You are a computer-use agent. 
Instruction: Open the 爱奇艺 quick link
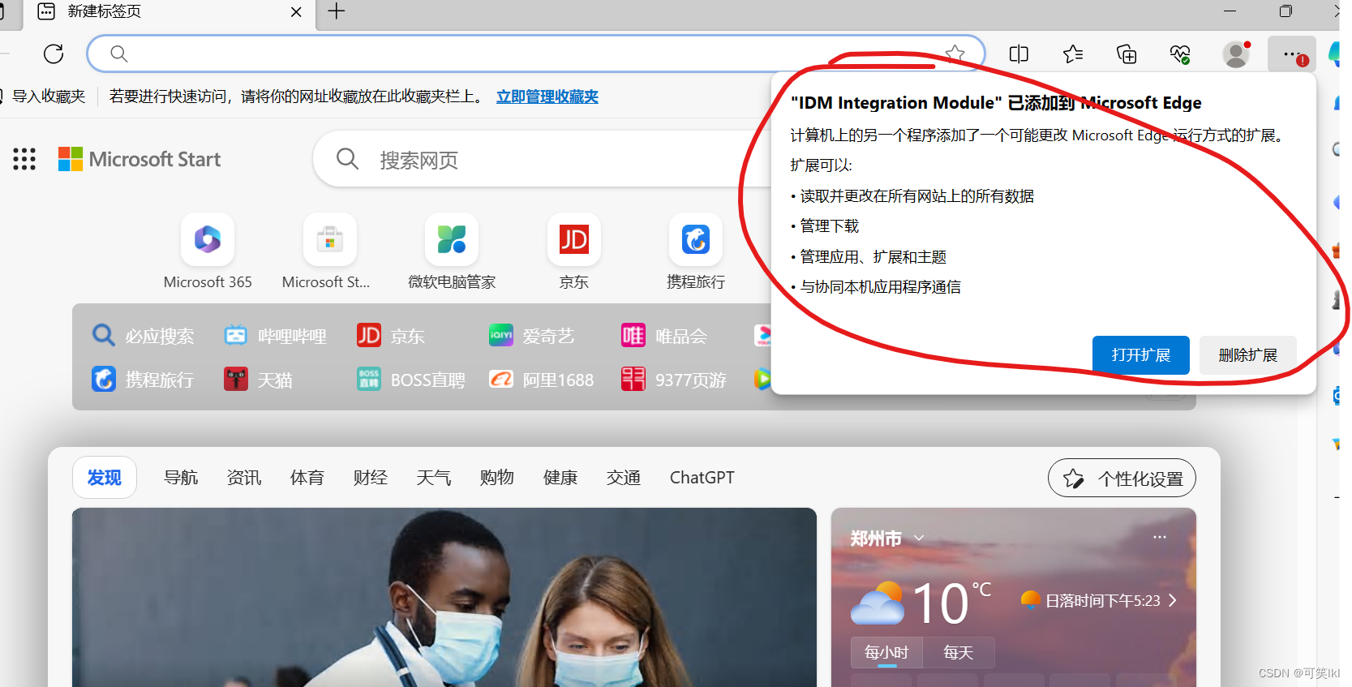tap(531, 336)
